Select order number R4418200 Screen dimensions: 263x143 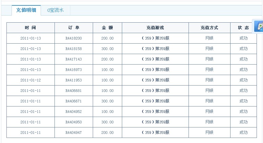click(74, 38)
